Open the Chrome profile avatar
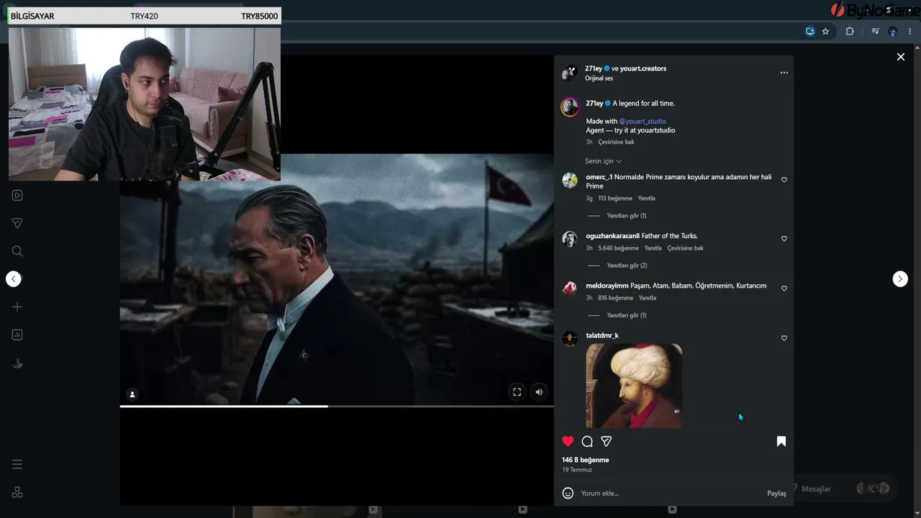This screenshot has width=921, height=518. coord(893,32)
